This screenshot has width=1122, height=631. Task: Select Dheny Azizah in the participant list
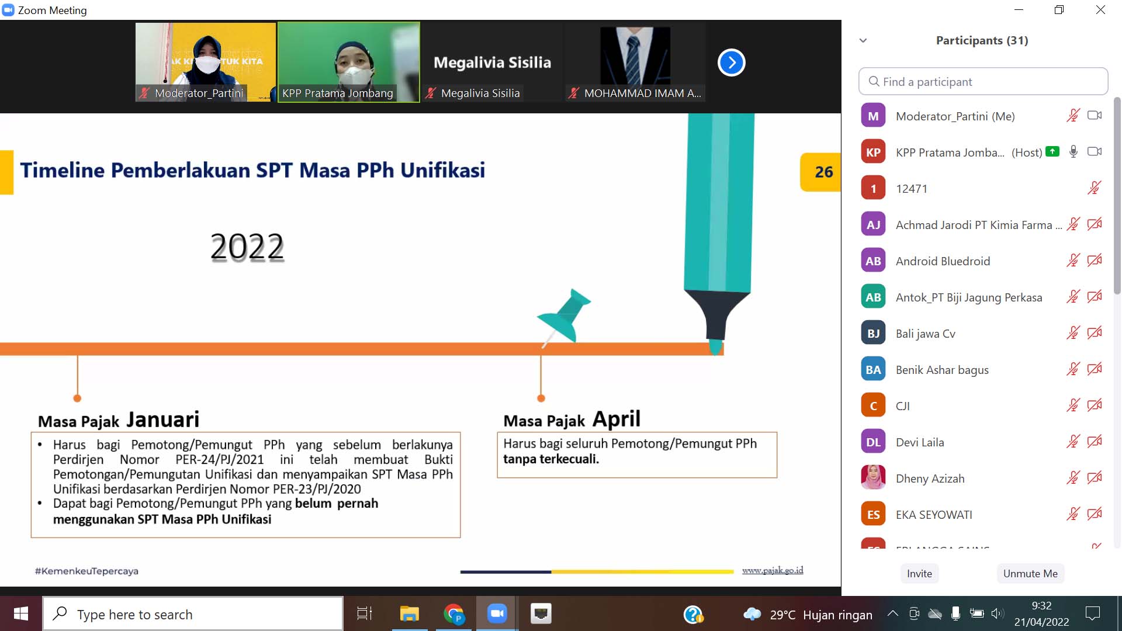930,479
